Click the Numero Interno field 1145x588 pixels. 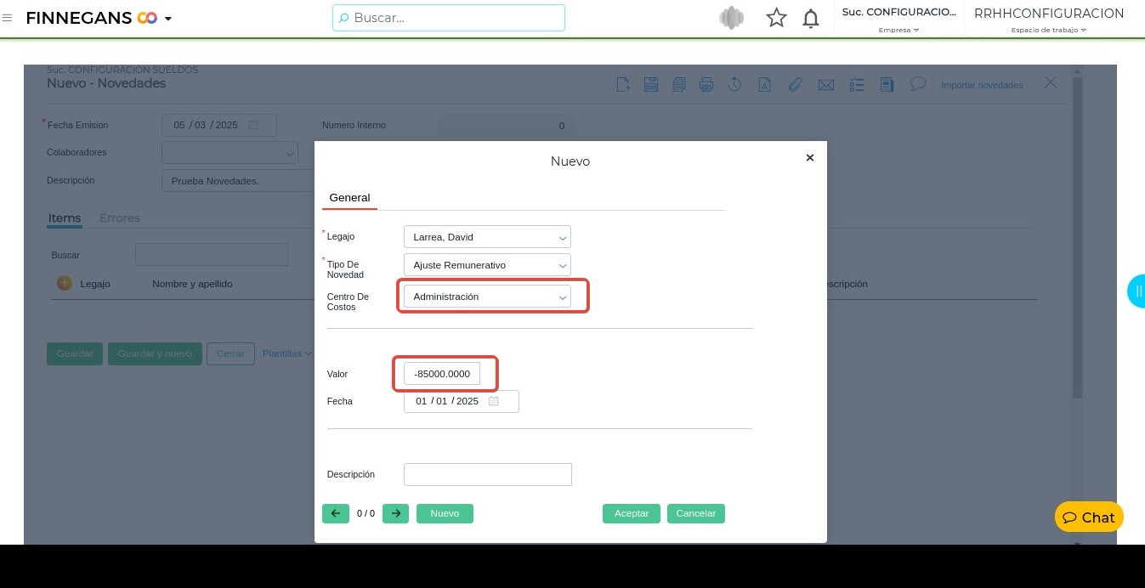pyautogui.click(x=505, y=126)
